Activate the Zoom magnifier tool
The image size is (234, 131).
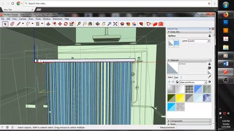pyautogui.click(x=109, y=24)
